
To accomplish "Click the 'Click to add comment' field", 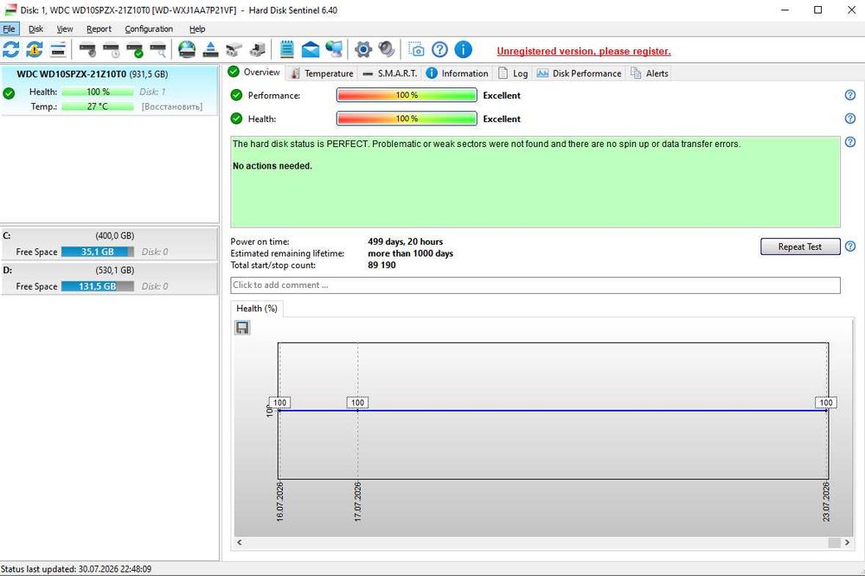I will click(535, 285).
